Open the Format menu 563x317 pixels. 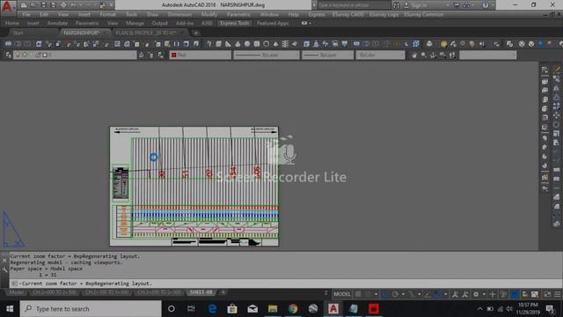107,14
